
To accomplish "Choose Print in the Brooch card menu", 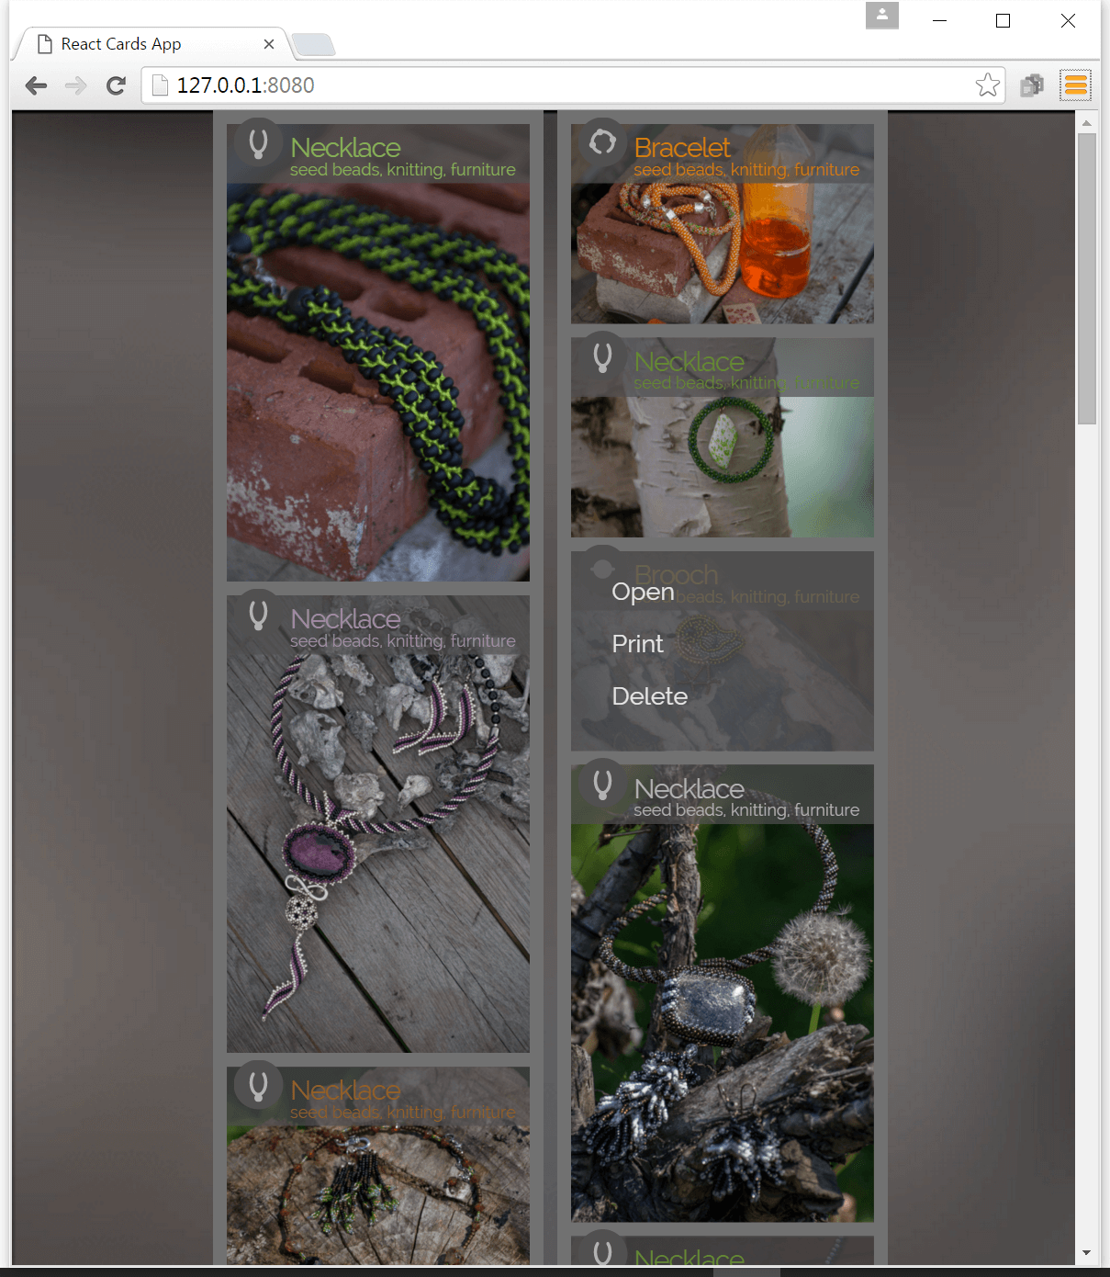I will [637, 644].
